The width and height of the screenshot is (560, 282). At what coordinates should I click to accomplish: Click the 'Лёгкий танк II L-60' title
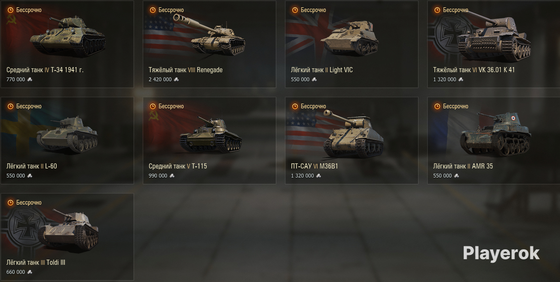pyautogui.click(x=32, y=166)
